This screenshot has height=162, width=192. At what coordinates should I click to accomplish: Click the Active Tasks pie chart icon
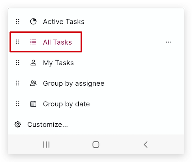coord(33,21)
